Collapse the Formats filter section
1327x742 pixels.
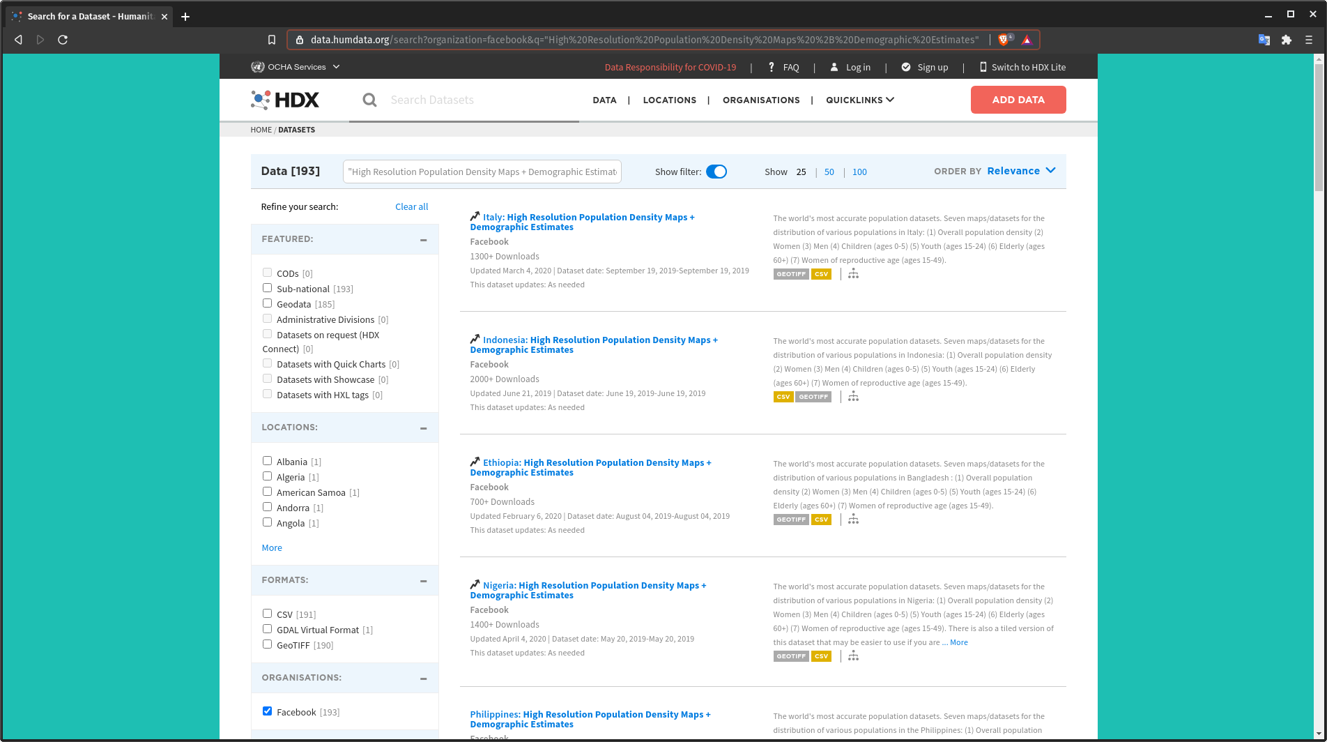(x=423, y=580)
